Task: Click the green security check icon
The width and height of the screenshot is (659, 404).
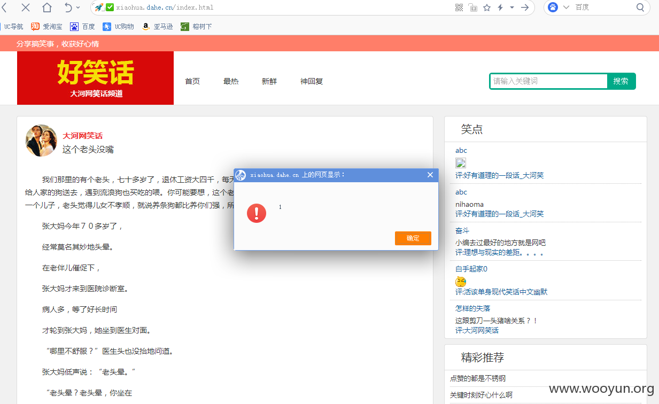Action: 110,7
